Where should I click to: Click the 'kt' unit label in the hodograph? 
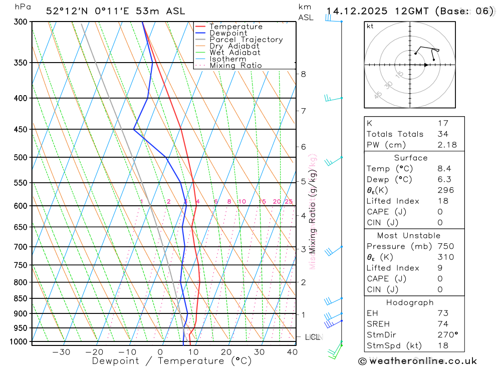370,26
